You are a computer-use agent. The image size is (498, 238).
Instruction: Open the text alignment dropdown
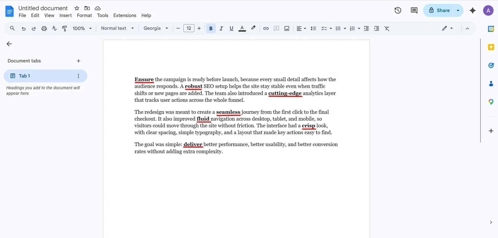(x=301, y=28)
